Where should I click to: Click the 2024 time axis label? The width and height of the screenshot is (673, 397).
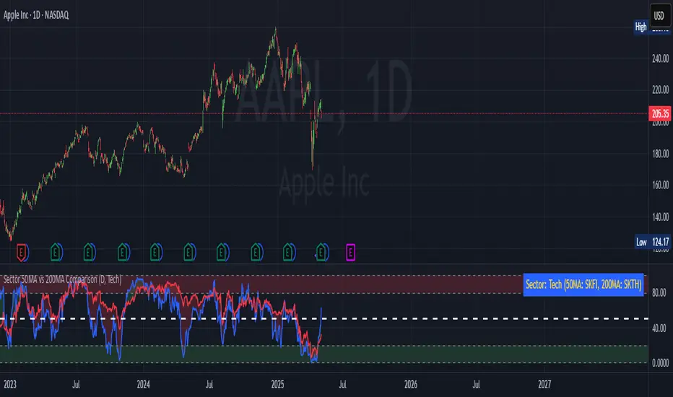(144, 384)
